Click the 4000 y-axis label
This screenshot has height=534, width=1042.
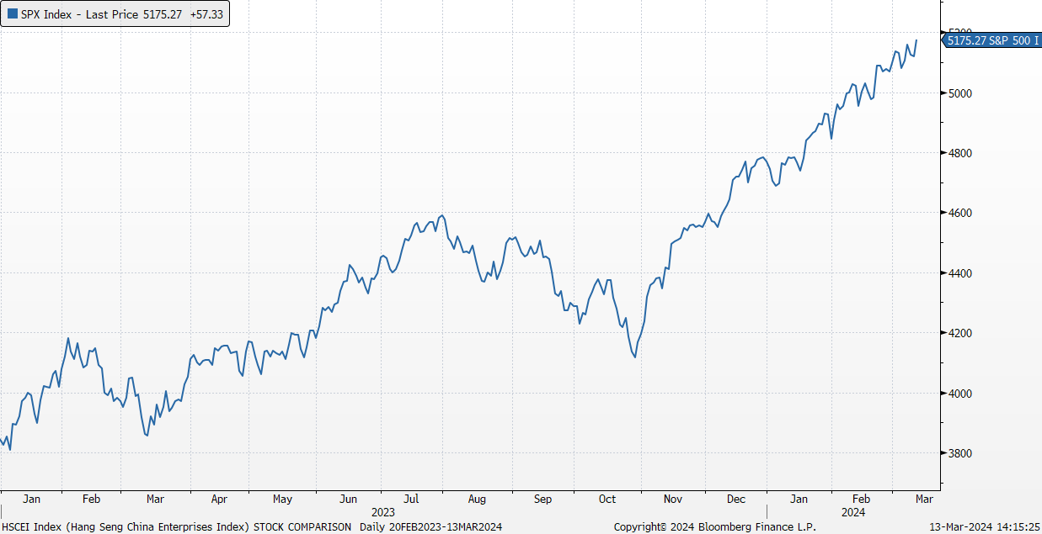959,394
